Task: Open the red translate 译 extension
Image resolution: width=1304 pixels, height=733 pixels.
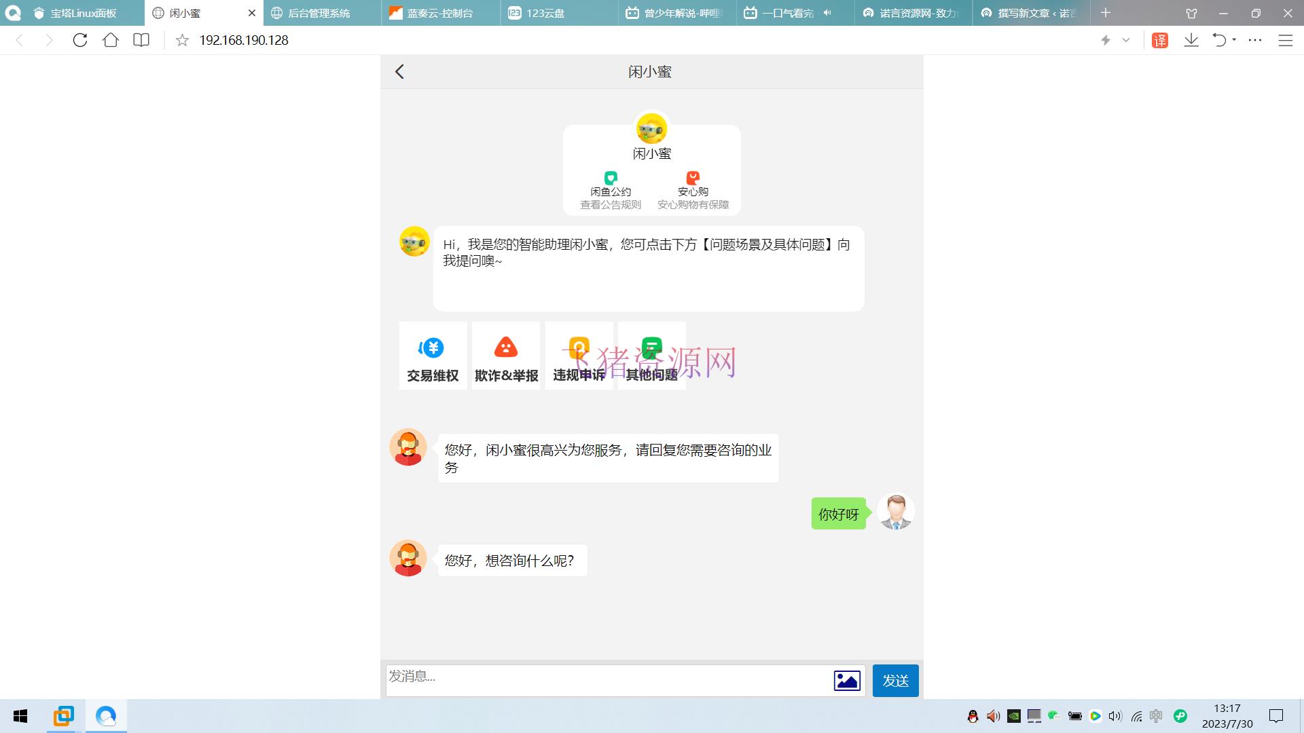Action: click(x=1160, y=40)
